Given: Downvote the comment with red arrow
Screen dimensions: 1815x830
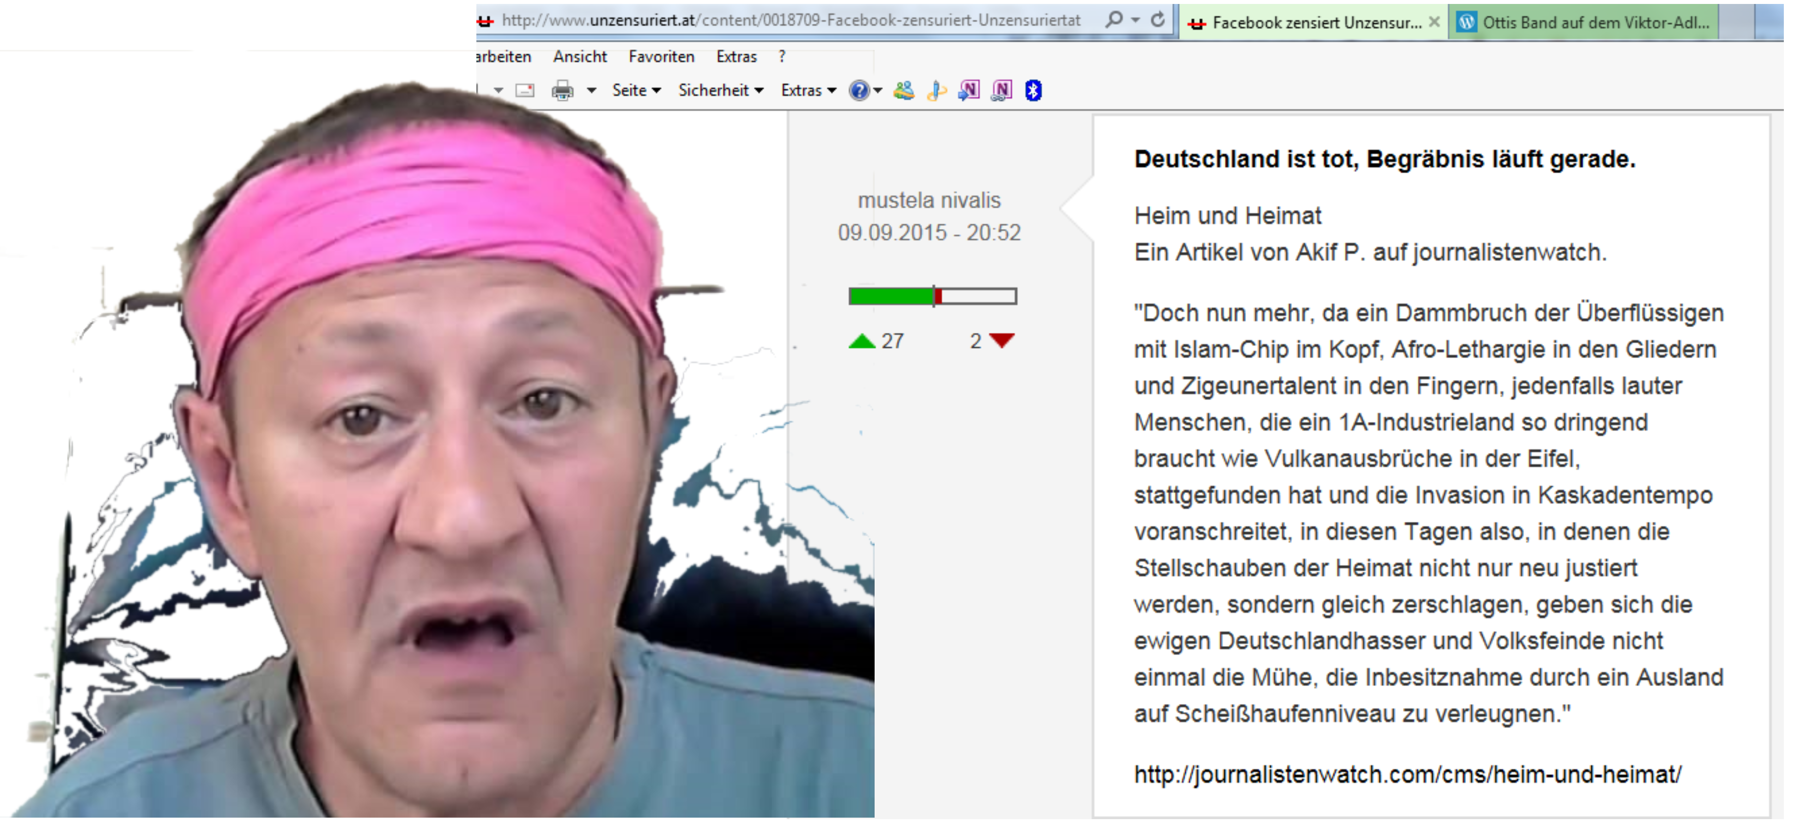Looking at the screenshot, I should [1001, 341].
